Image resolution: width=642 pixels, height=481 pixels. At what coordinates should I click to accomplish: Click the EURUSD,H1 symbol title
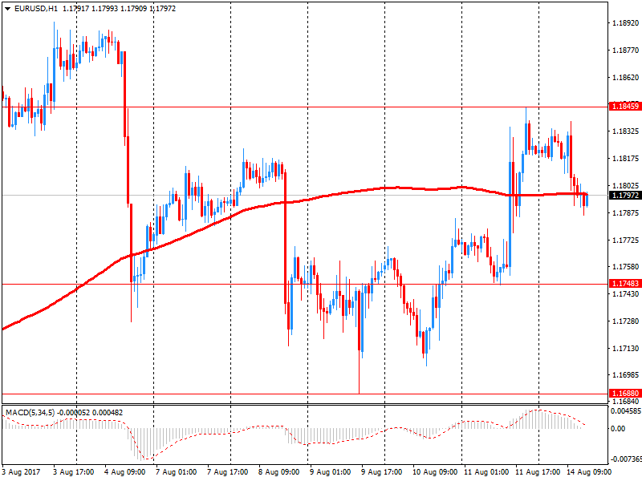(35, 8)
